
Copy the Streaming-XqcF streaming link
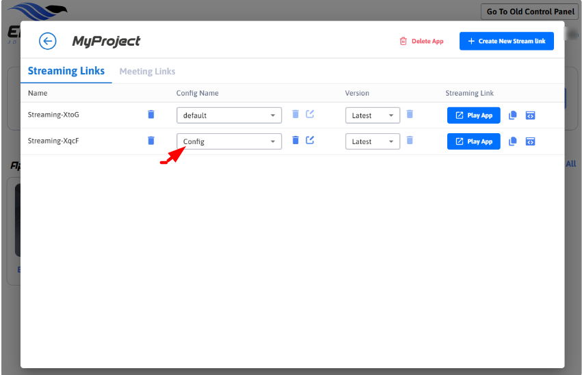[x=513, y=141]
